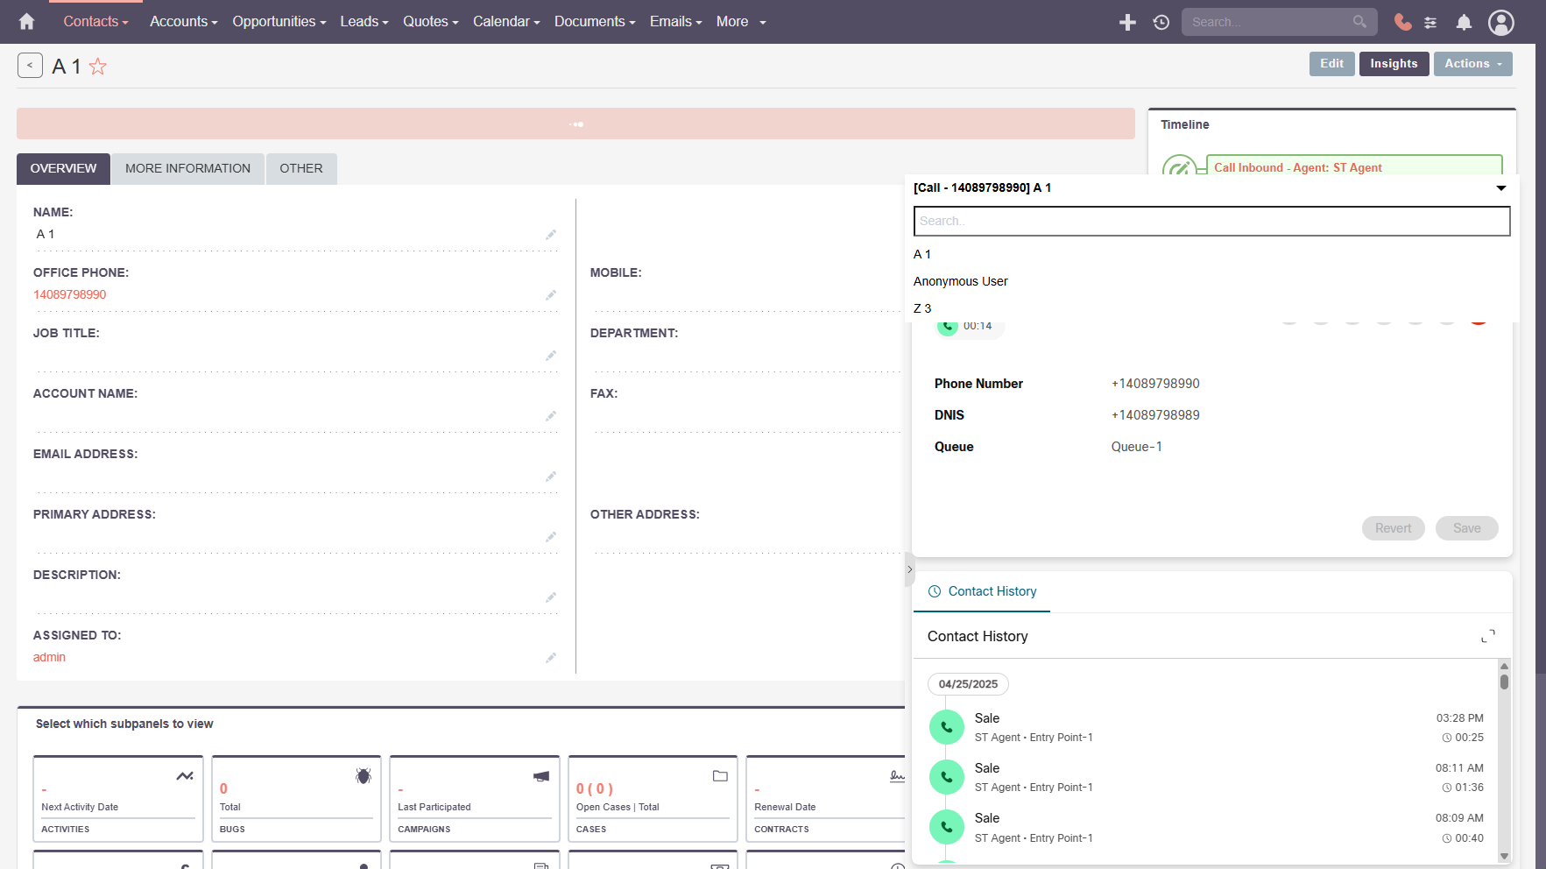1546x869 pixels.
Task: Go back using the arrow button
Action: (x=30, y=66)
